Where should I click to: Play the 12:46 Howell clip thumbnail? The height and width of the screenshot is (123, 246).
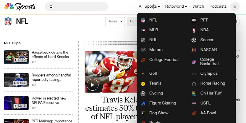pyautogui.click(x=16, y=103)
